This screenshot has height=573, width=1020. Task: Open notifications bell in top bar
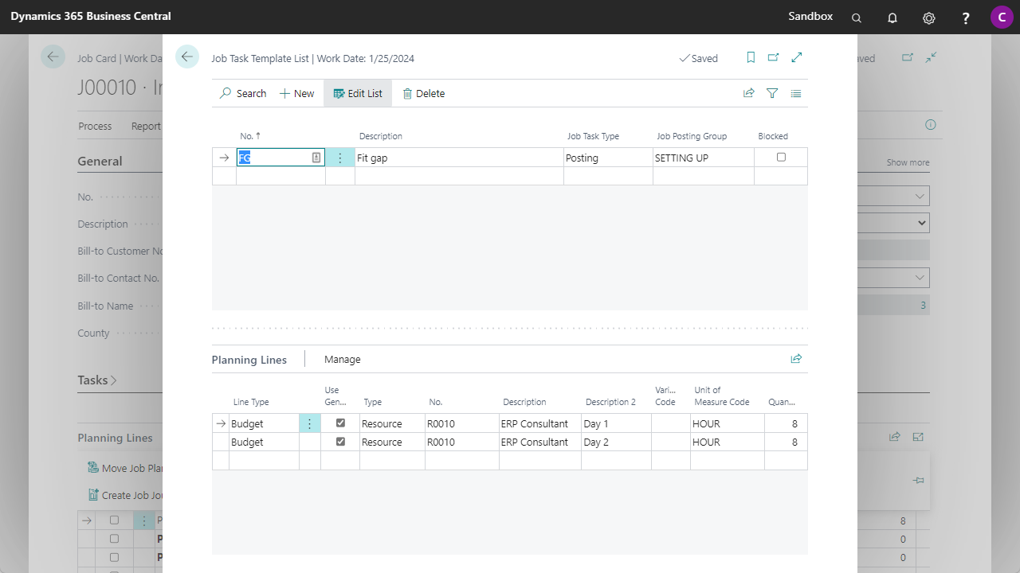(892, 18)
